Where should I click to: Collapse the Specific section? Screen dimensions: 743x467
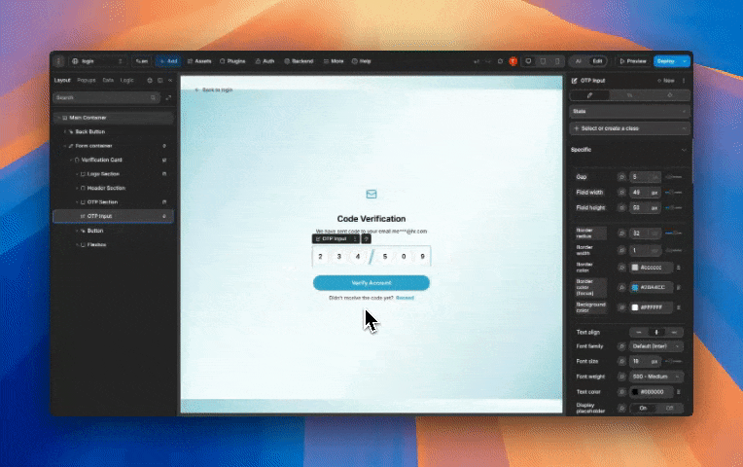(684, 150)
